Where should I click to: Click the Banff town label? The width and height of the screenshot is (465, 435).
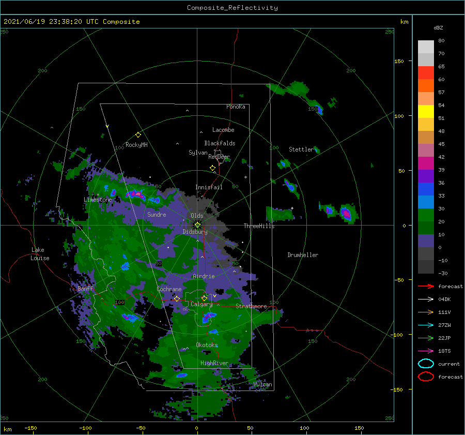click(x=85, y=289)
